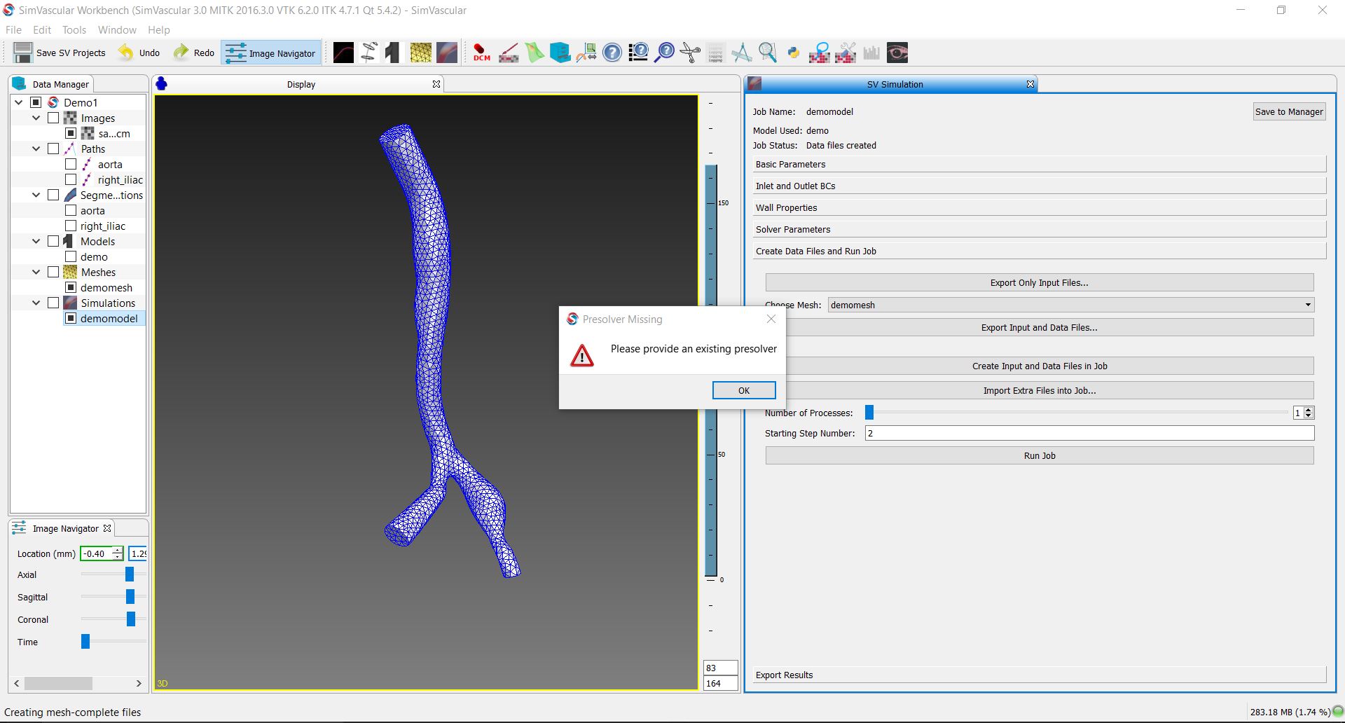The image size is (1345, 723).
Task: Click the pixel magnifier icon in toolbar
Action: point(820,53)
